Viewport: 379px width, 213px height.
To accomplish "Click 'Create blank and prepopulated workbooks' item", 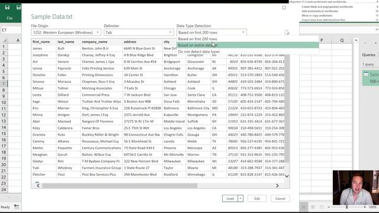I will click(327, 7).
